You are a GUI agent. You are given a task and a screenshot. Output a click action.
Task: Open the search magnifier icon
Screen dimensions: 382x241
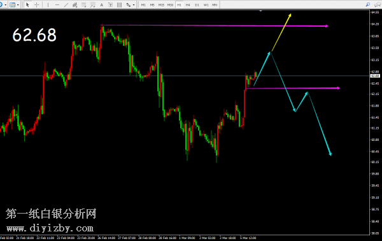click(x=368, y=4)
